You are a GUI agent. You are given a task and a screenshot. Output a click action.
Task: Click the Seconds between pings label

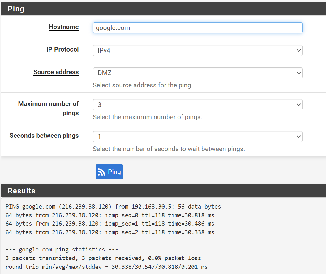click(x=44, y=136)
